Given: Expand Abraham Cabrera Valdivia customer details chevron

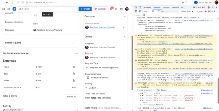Looking at the screenshot, I should click(123, 27).
